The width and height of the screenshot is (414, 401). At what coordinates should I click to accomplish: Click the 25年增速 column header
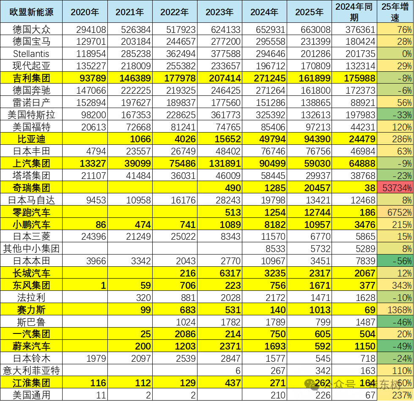(395, 12)
